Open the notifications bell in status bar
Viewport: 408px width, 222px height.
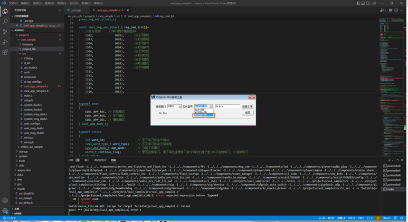tap(401, 218)
